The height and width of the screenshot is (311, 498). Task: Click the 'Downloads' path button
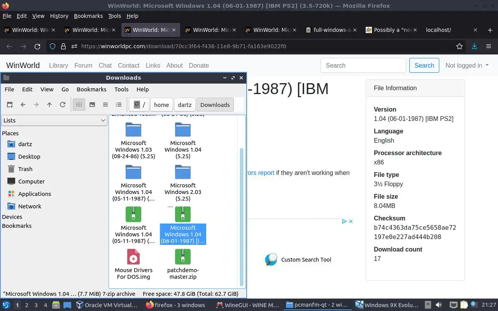pyautogui.click(x=215, y=105)
